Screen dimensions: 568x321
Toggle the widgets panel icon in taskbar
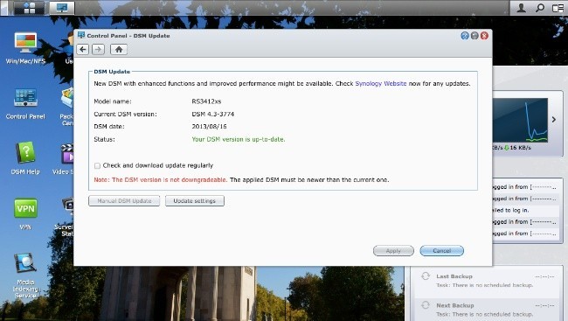558,8
